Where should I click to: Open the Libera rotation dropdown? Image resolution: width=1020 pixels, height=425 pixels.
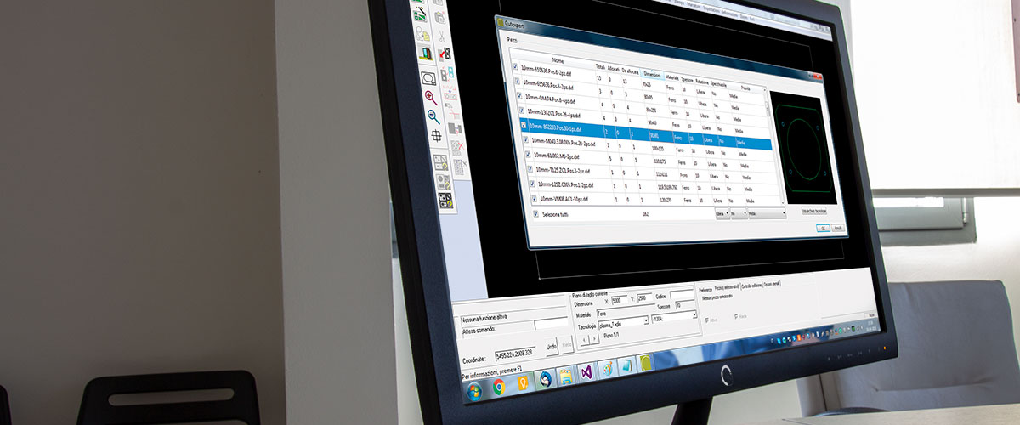[722, 213]
